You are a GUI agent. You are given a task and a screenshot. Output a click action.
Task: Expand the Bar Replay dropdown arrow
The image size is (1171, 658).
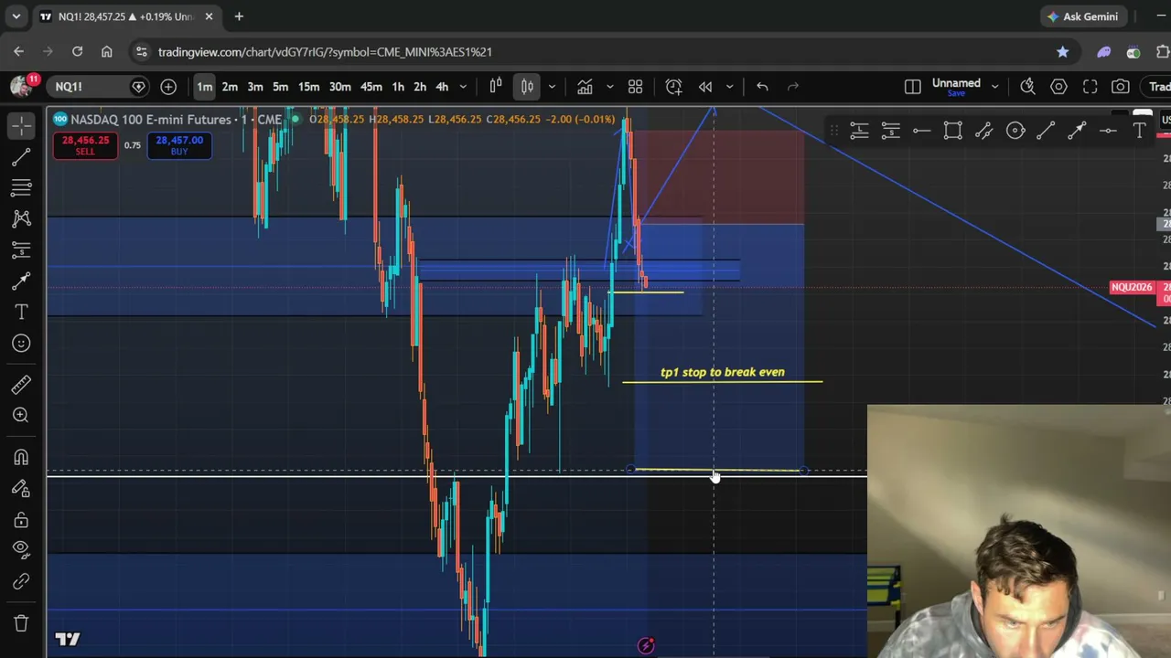729,87
